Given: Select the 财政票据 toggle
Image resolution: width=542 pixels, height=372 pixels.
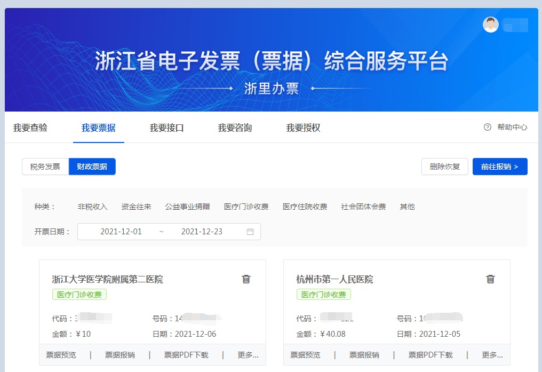Looking at the screenshot, I should 92,167.
